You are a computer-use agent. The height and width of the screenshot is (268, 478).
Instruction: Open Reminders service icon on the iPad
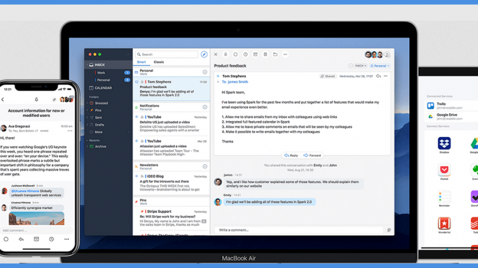[x=444, y=197]
